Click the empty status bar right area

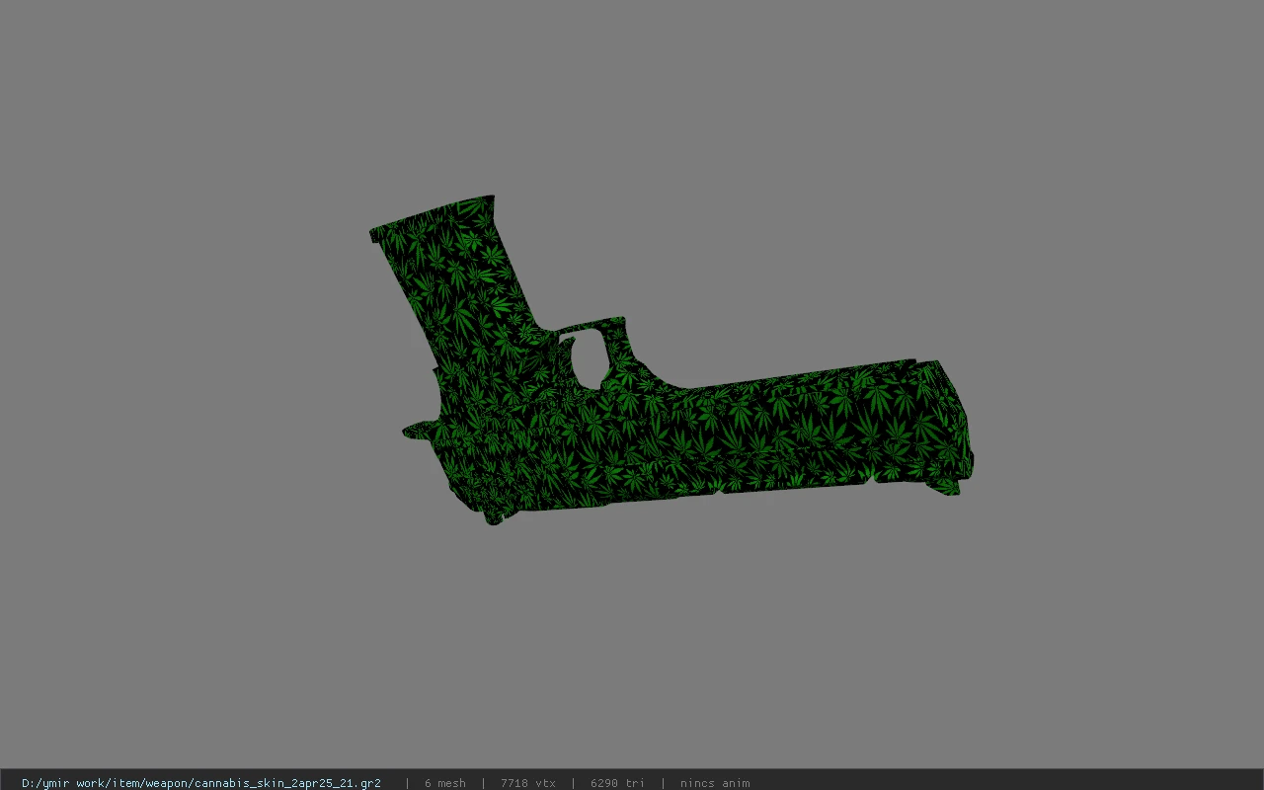click(1007, 783)
